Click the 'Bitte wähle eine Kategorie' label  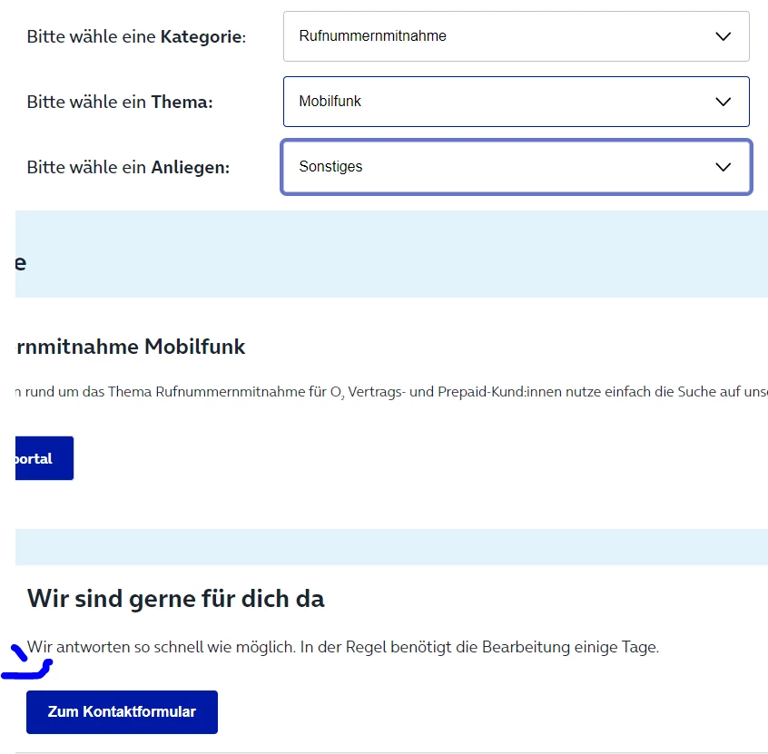coord(136,37)
